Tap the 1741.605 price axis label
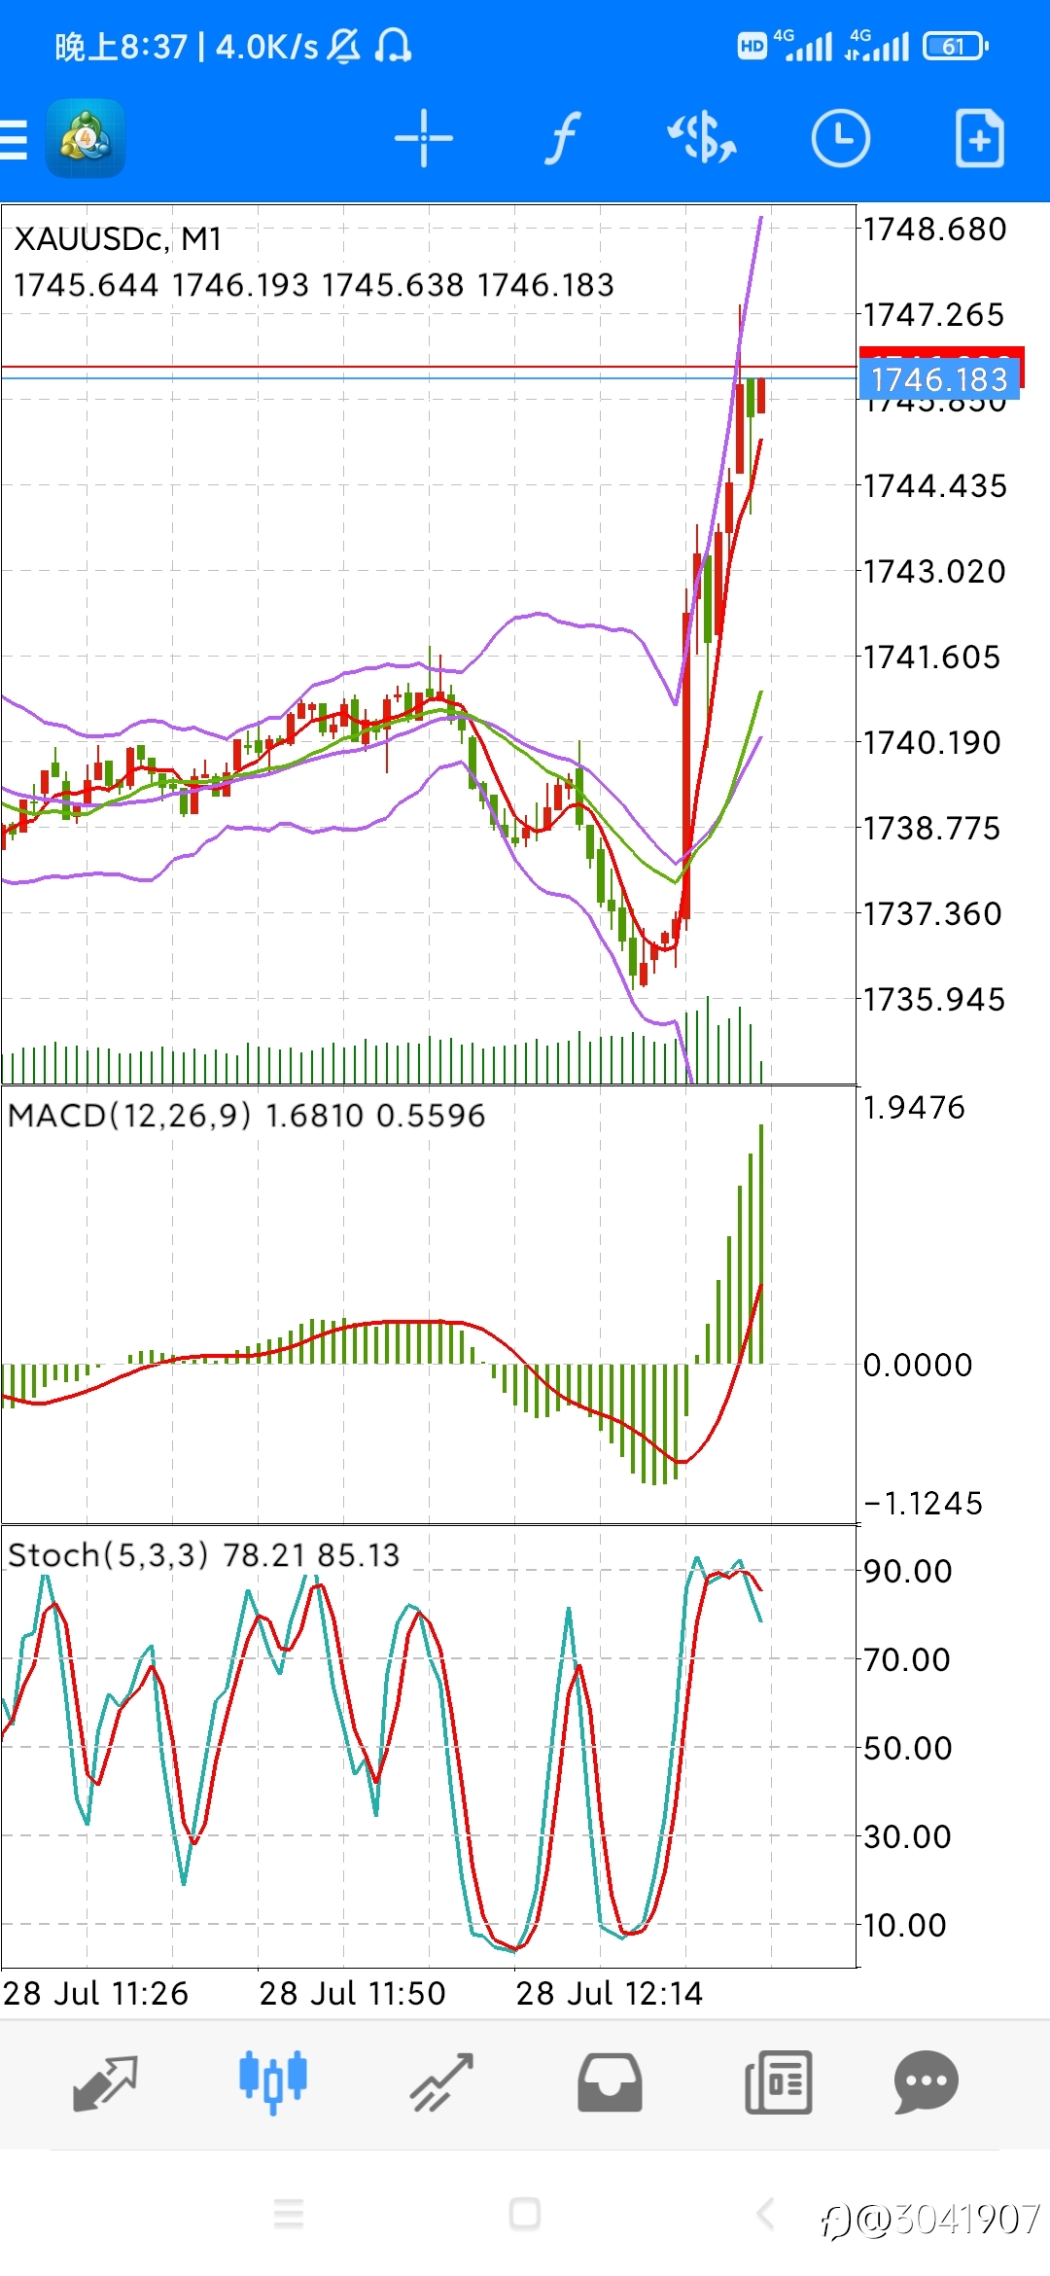1050x2276 pixels. [931, 658]
